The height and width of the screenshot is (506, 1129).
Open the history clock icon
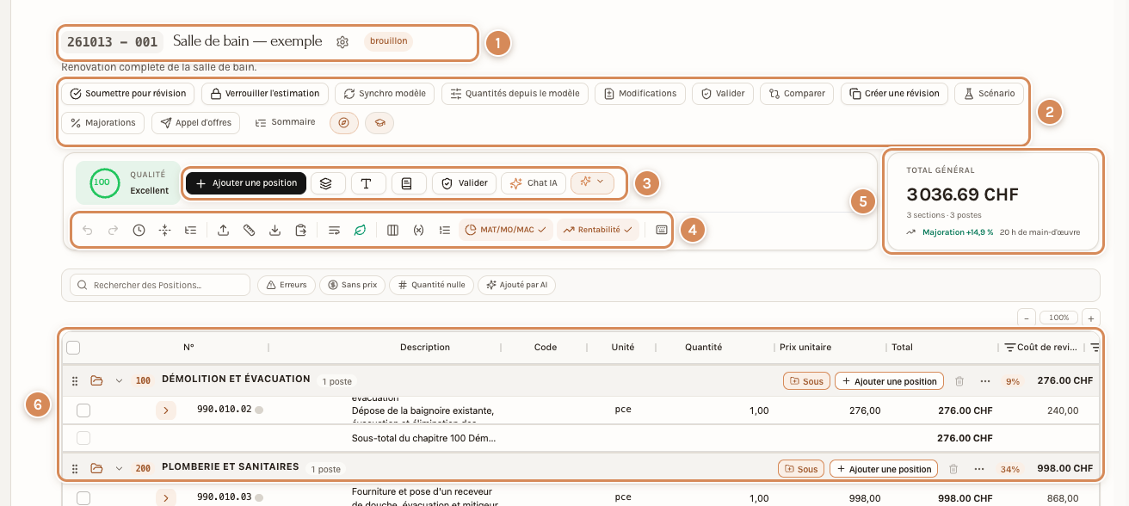[x=139, y=230]
